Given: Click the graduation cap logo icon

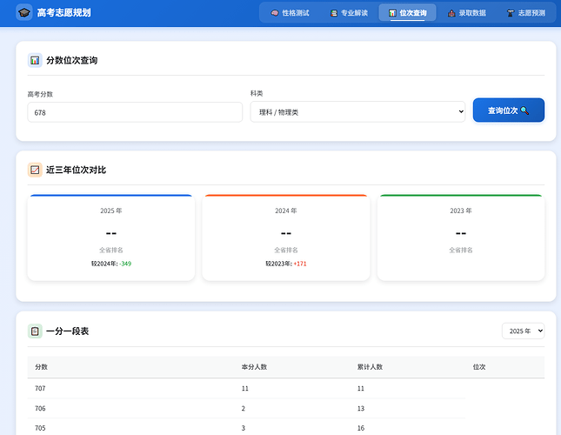Looking at the screenshot, I should pos(23,13).
